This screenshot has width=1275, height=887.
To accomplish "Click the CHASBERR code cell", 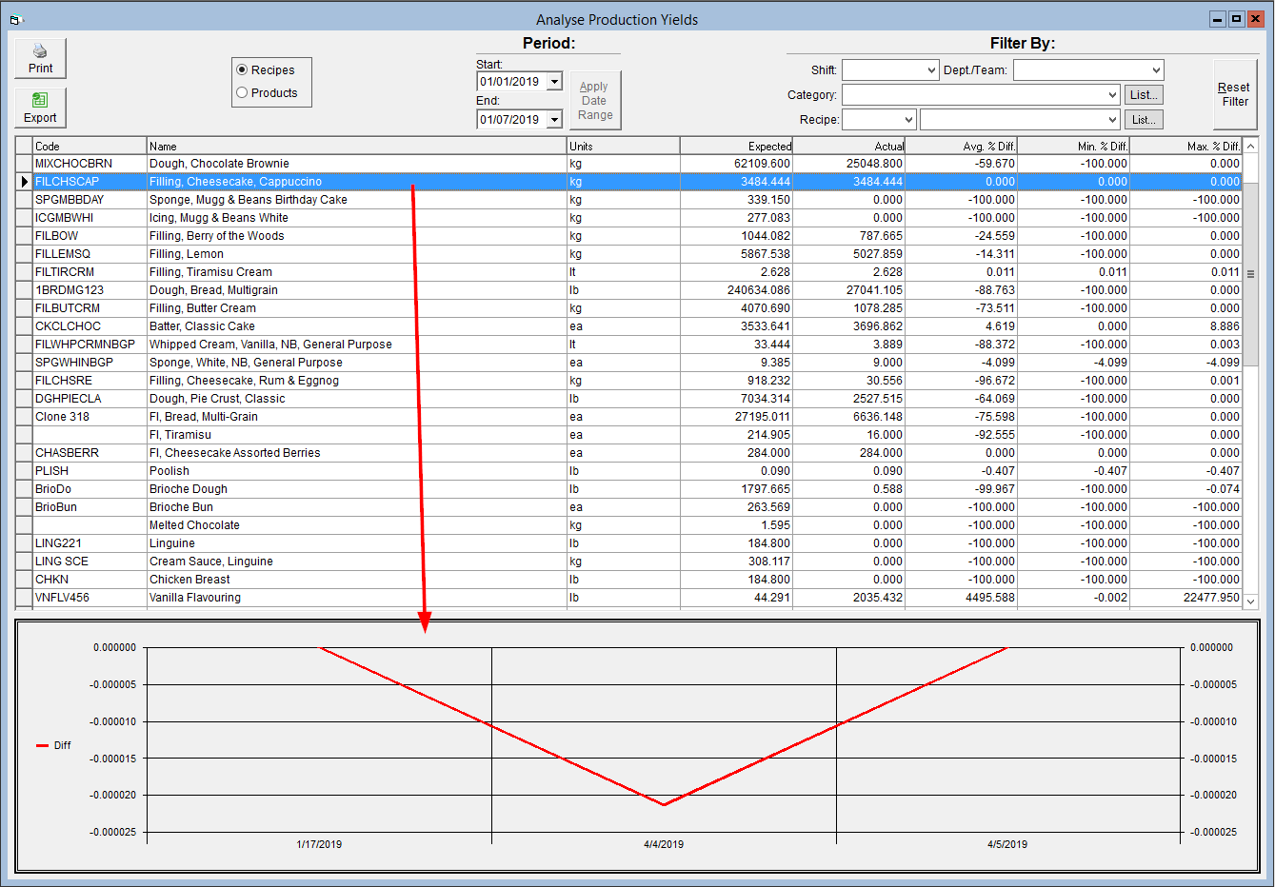I will tap(90, 453).
